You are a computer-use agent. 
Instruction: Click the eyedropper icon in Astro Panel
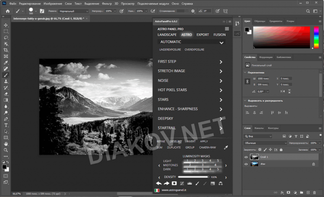226,147
